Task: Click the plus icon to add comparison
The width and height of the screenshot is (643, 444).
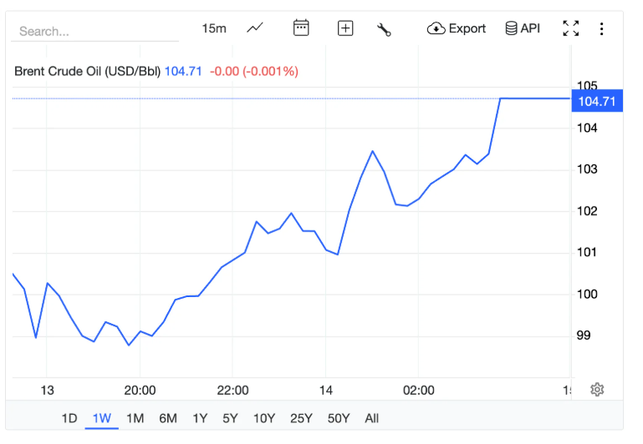Action: pos(345,28)
